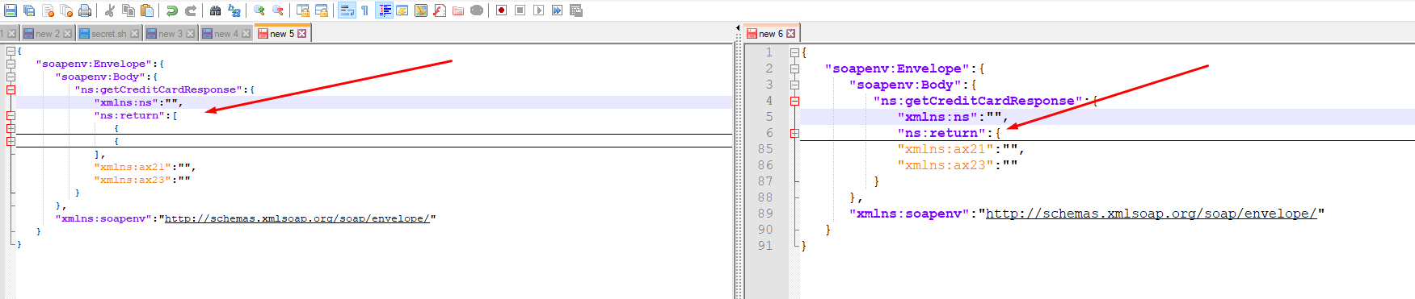Viewport: 1415px width, 299px height.
Task: Toggle synchronize vertical scrolling icon
Action: 302,10
